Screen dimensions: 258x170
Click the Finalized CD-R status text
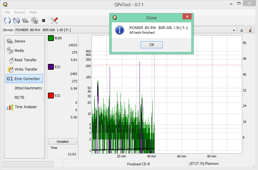point(139,164)
